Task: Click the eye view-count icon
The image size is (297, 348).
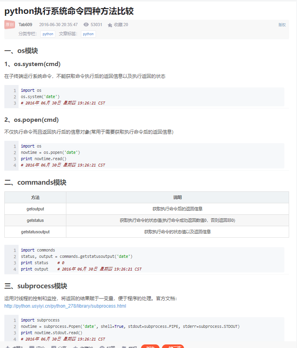Action: point(86,25)
